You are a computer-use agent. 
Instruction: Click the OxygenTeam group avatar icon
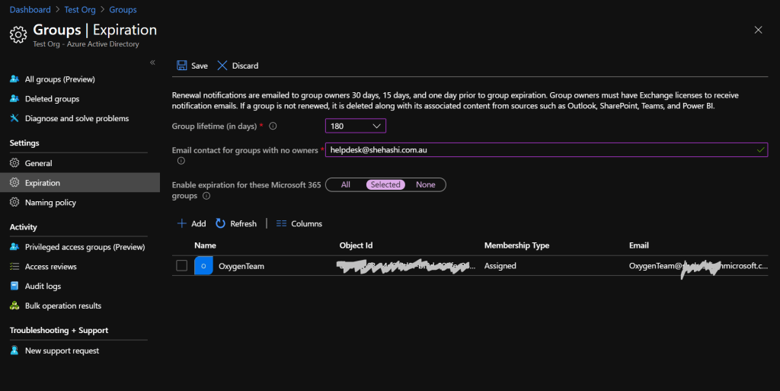pyautogui.click(x=203, y=266)
